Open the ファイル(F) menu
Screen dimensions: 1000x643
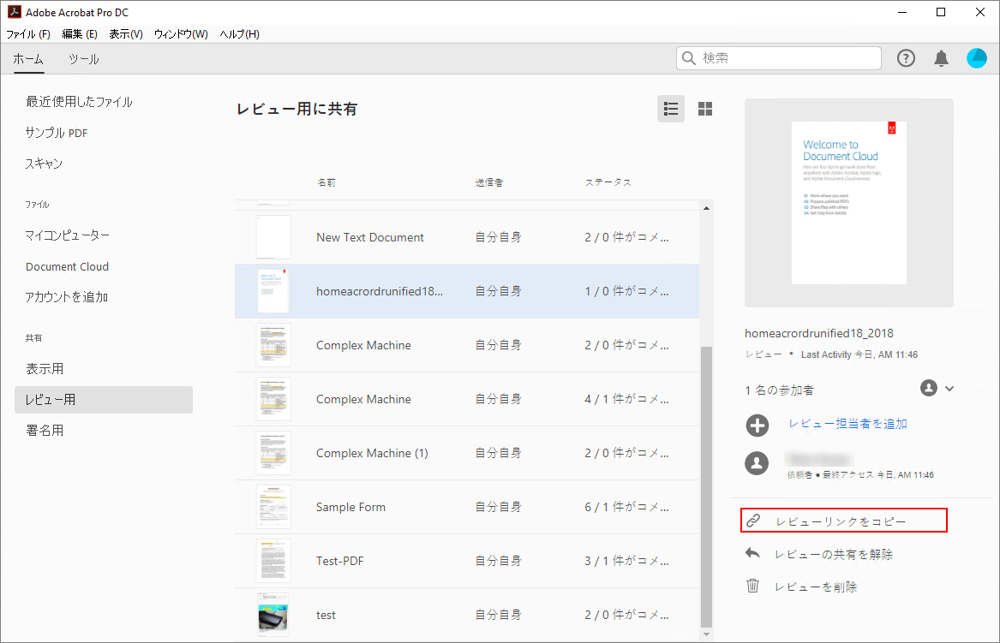point(28,34)
